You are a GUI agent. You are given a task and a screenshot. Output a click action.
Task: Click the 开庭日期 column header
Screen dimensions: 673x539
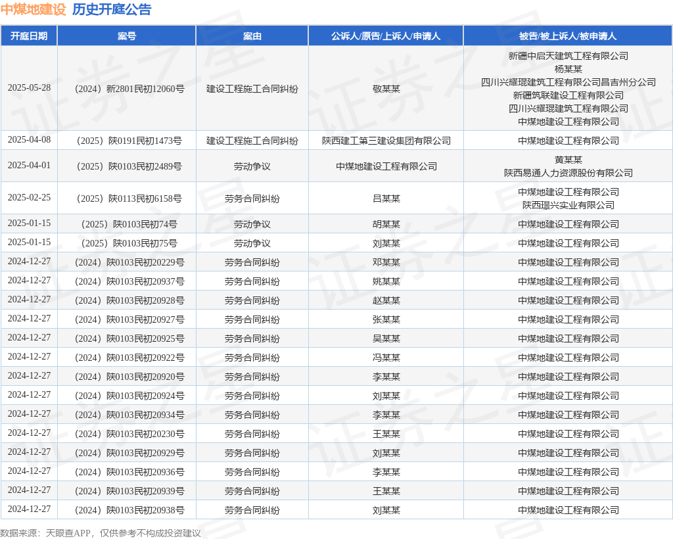tap(29, 36)
